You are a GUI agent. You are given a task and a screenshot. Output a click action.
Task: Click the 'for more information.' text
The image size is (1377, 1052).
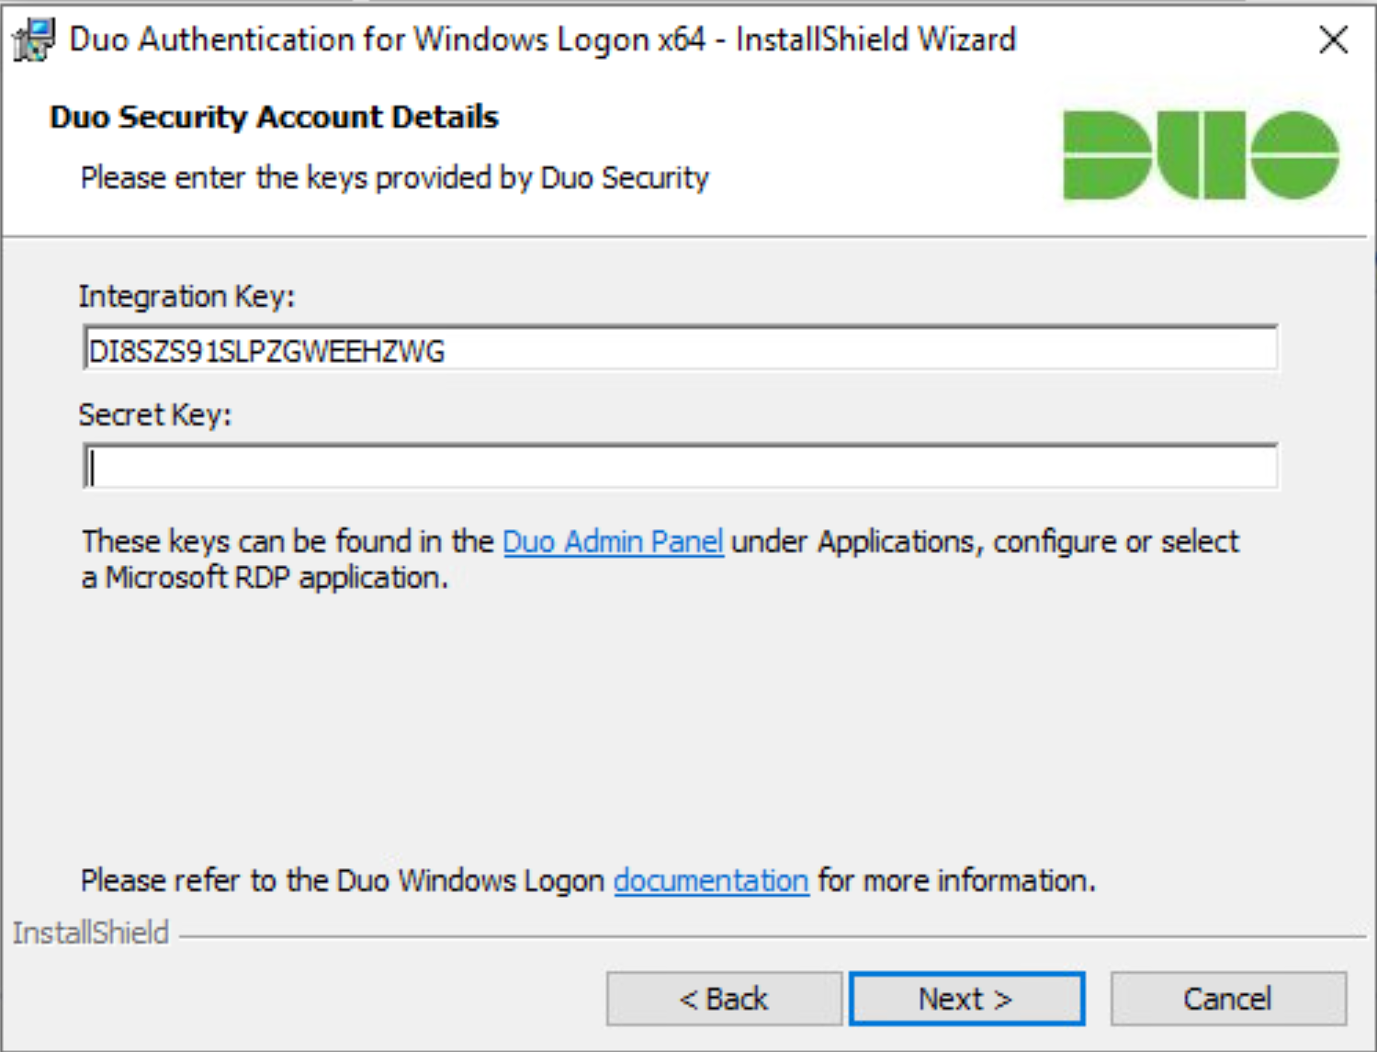click(x=956, y=881)
